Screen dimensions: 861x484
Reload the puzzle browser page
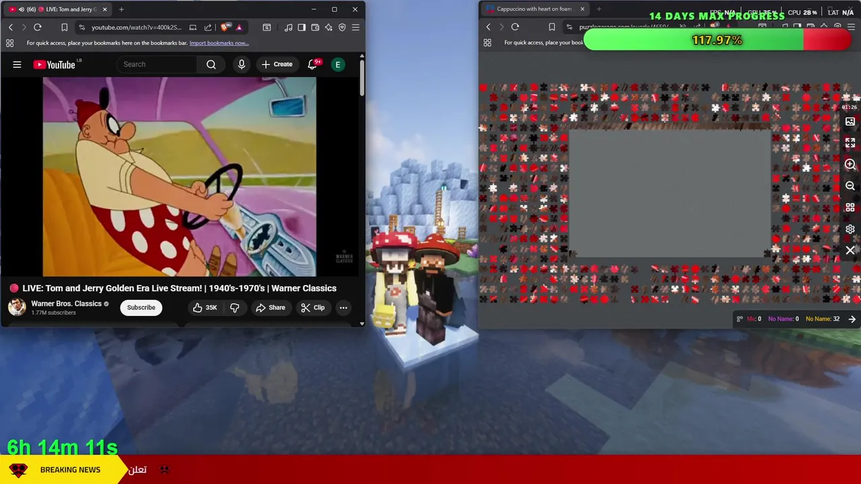tap(515, 27)
